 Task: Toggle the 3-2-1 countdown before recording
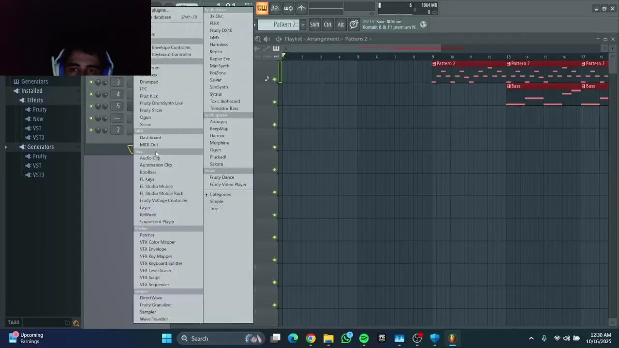[x=275, y=8]
